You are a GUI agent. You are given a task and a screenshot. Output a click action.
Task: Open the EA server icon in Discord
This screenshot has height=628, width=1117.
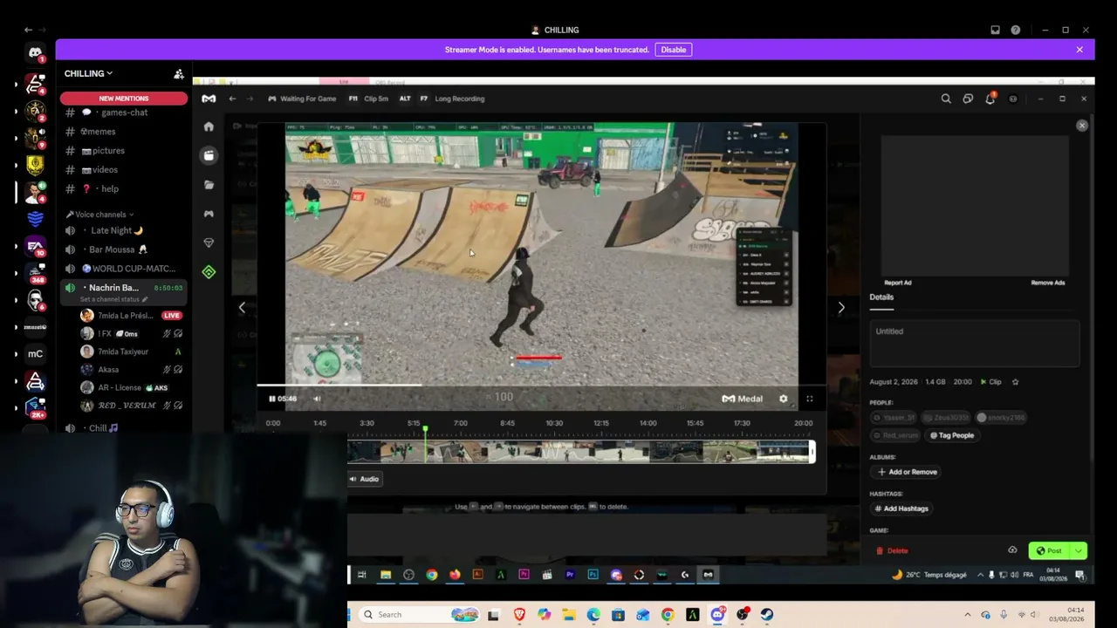pyautogui.click(x=35, y=246)
